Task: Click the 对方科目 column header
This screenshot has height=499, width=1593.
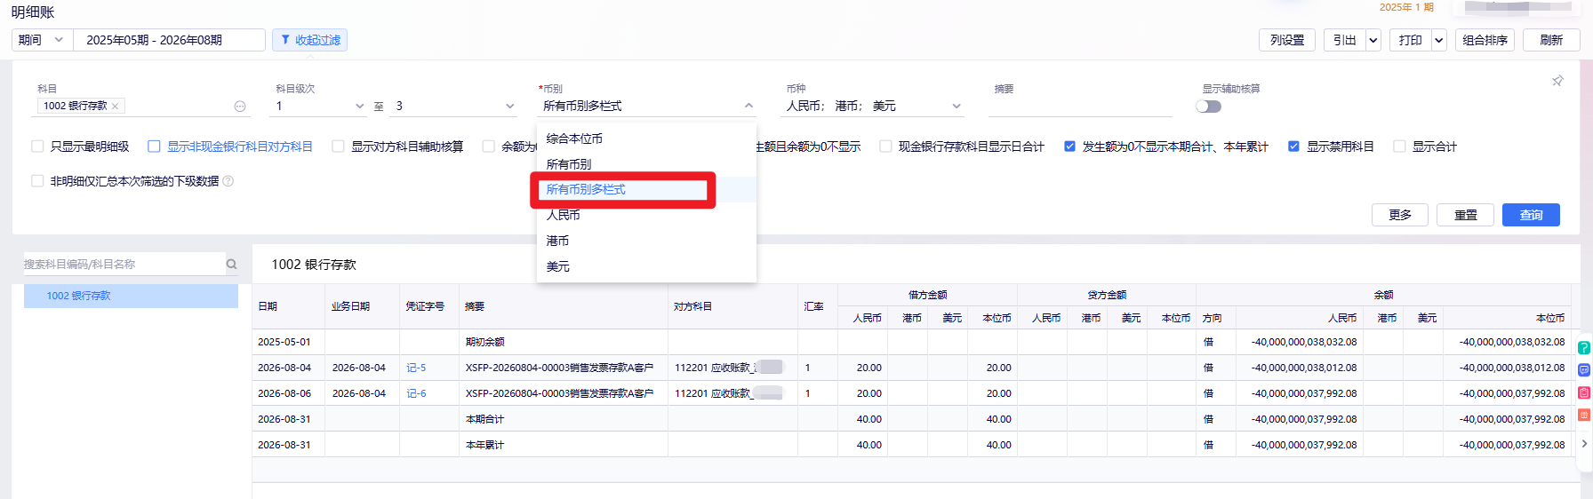Action: point(732,306)
